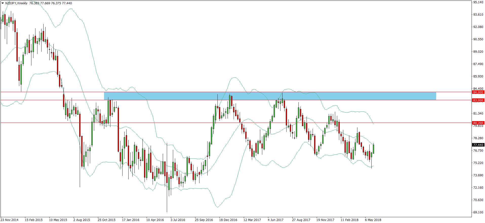Click the 27 Aug 2017 date label

301,220
